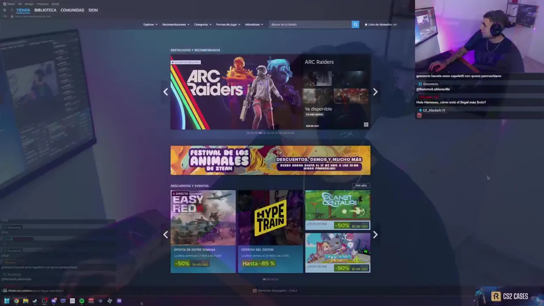Open the Planet Centauri daily deal

337,210
